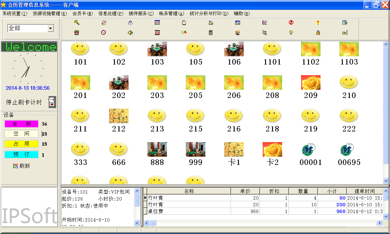The height and width of the screenshot is (234, 390).
Task: Click the 刷新 refresh button
Action: coord(22,166)
